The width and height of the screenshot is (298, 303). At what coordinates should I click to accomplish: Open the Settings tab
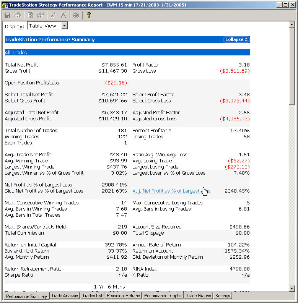(x=223, y=296)
